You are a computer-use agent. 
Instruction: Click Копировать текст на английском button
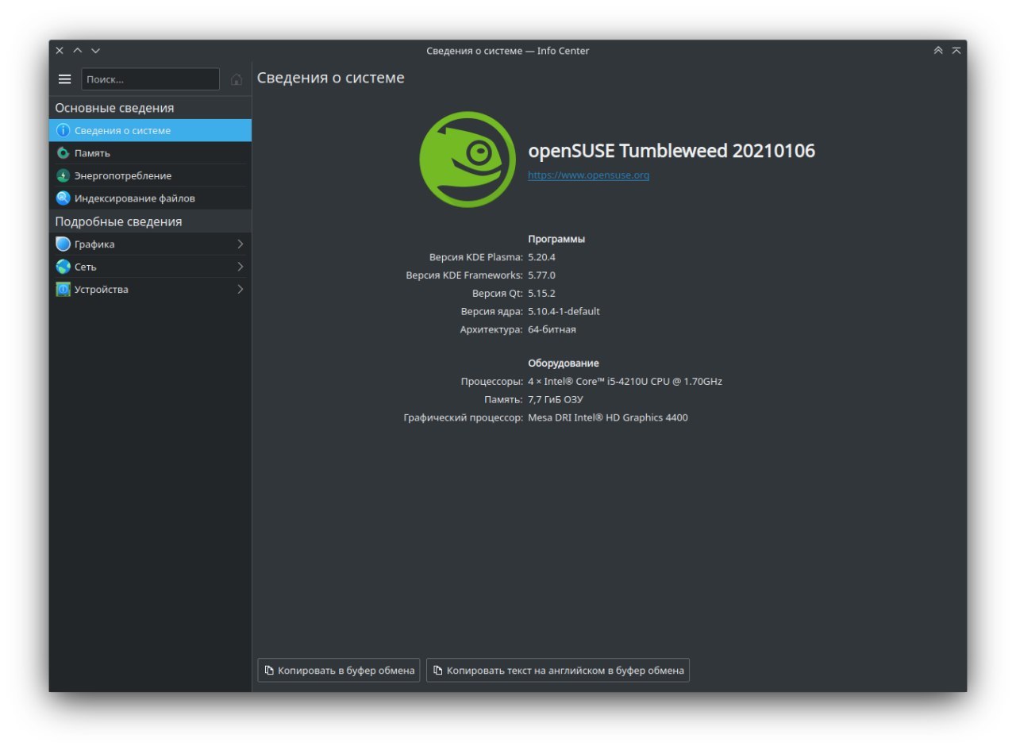pos(558,670)
